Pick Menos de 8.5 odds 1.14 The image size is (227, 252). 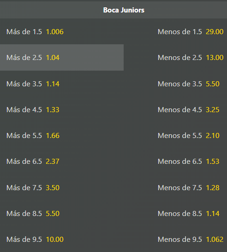pos(175,213)
